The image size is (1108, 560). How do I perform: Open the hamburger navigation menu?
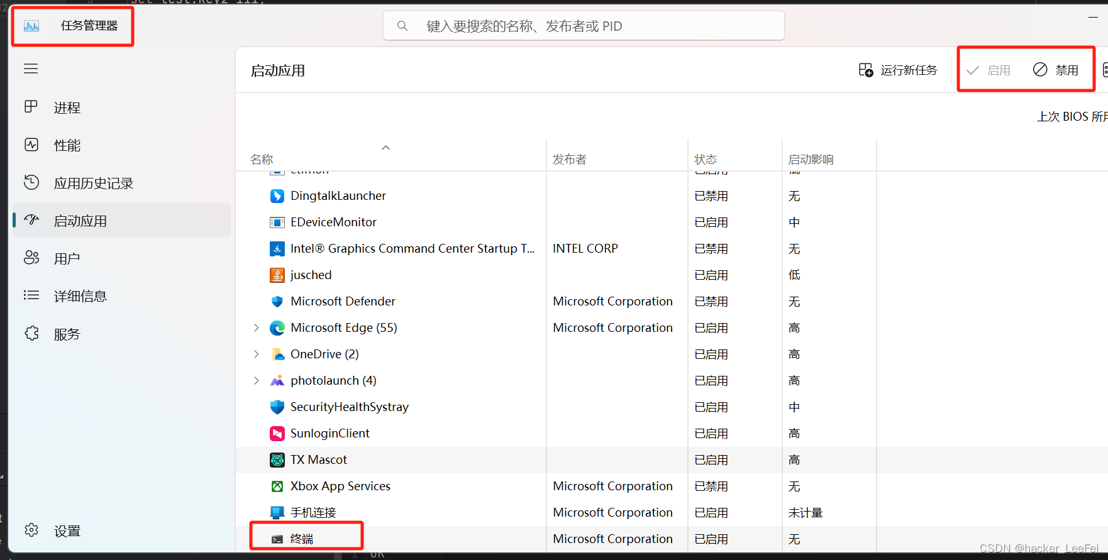31,69
